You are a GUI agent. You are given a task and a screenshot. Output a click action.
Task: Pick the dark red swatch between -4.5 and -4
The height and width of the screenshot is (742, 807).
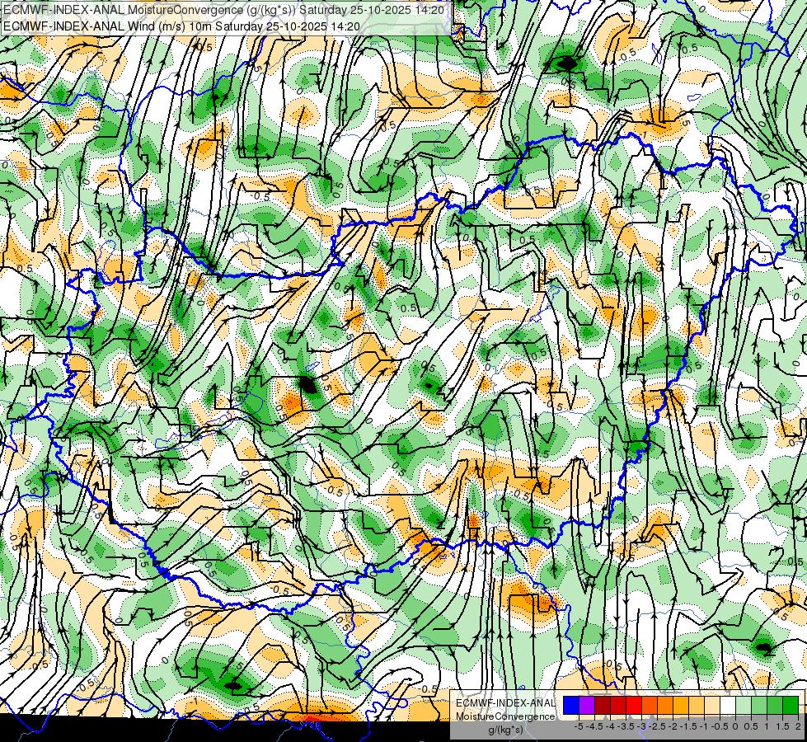click(x=603, y=705)
